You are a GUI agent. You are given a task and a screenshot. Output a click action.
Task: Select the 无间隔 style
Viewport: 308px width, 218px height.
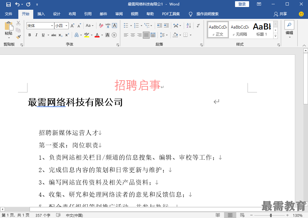point(240,30)
